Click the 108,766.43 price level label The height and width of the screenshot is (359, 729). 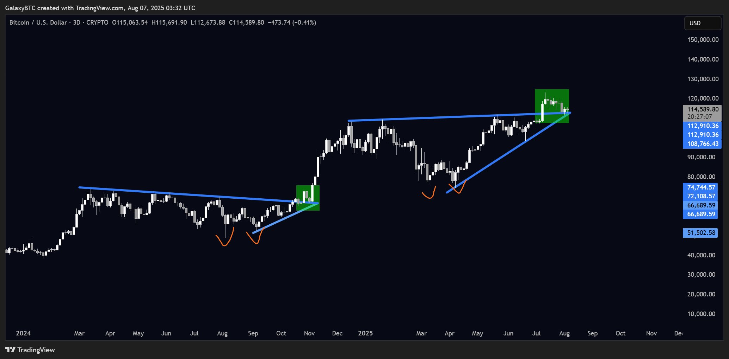(x=702, y=144)
